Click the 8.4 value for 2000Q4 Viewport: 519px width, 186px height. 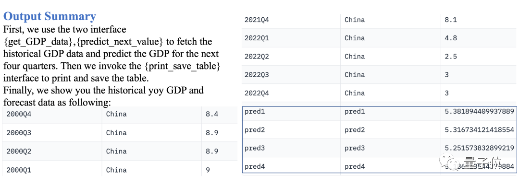pos(212,114)
